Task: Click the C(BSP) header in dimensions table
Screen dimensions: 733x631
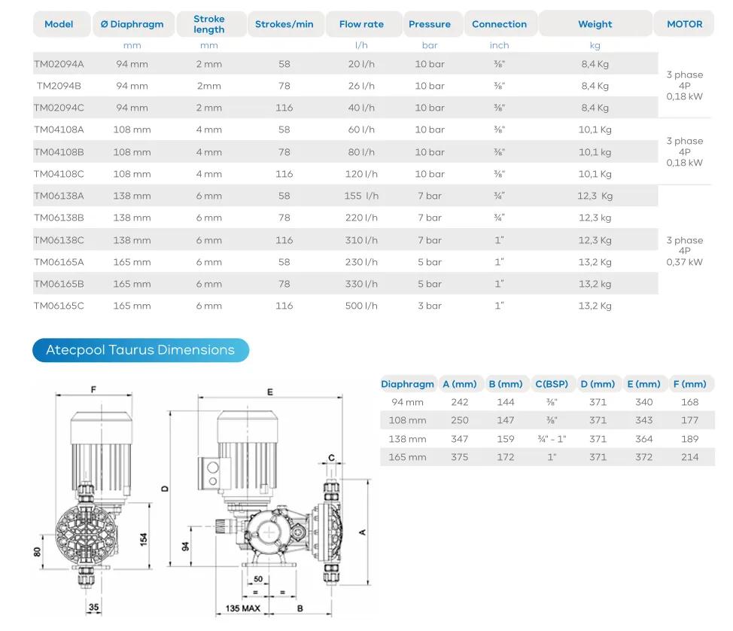Action: pos(552,384)
